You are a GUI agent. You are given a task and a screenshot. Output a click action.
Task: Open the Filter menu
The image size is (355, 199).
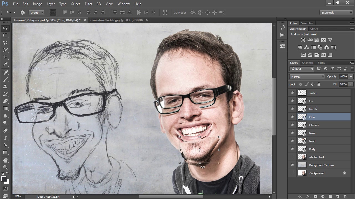point(88,4)
